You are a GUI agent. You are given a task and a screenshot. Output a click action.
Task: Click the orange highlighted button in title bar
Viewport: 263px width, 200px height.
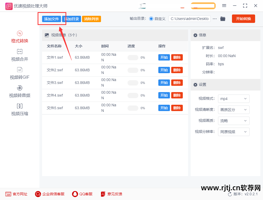coord(203,6)
